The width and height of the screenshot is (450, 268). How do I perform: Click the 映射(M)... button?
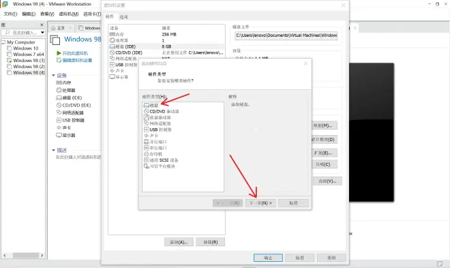click(325, 125)
